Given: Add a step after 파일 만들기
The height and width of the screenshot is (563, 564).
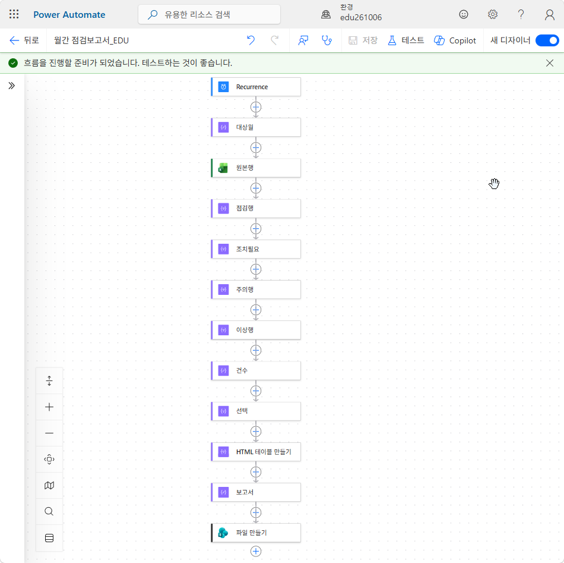Looking at the screenshot, I should point(256,551).
